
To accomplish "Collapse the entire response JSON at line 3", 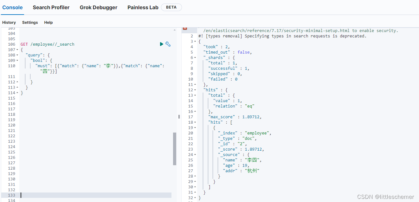I will (x=196, y=41).
